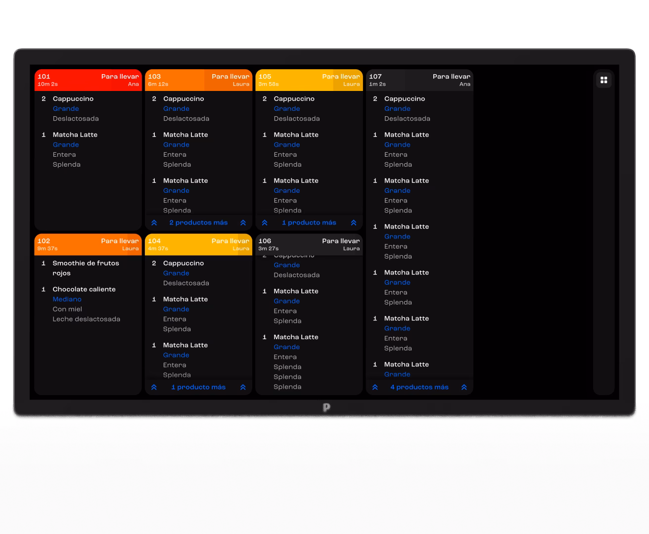Expand '1 producto más' on order 104
The image size is (649, 534).
tap(198, 387)
